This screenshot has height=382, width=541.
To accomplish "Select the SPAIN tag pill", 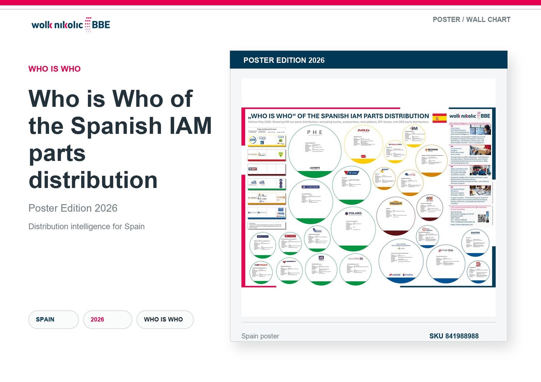I will (x=53, y=320).
